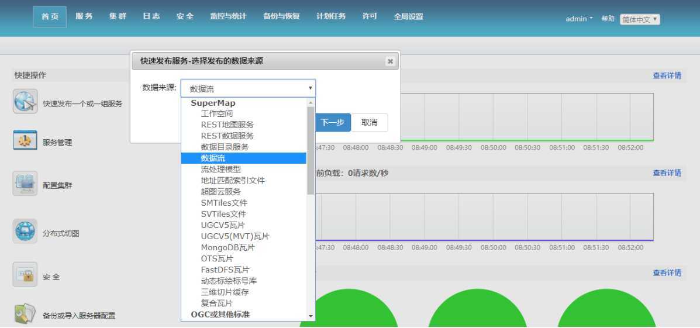Click the 取消 button

coord(369,123)
